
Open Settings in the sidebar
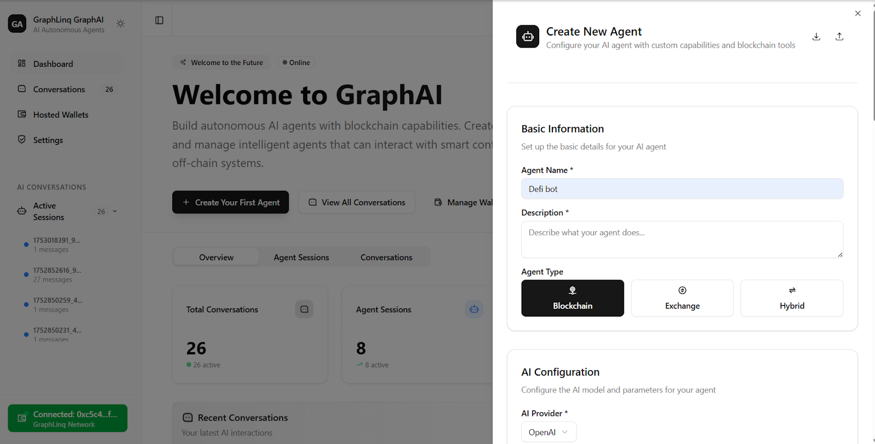[x=68, y=140]
